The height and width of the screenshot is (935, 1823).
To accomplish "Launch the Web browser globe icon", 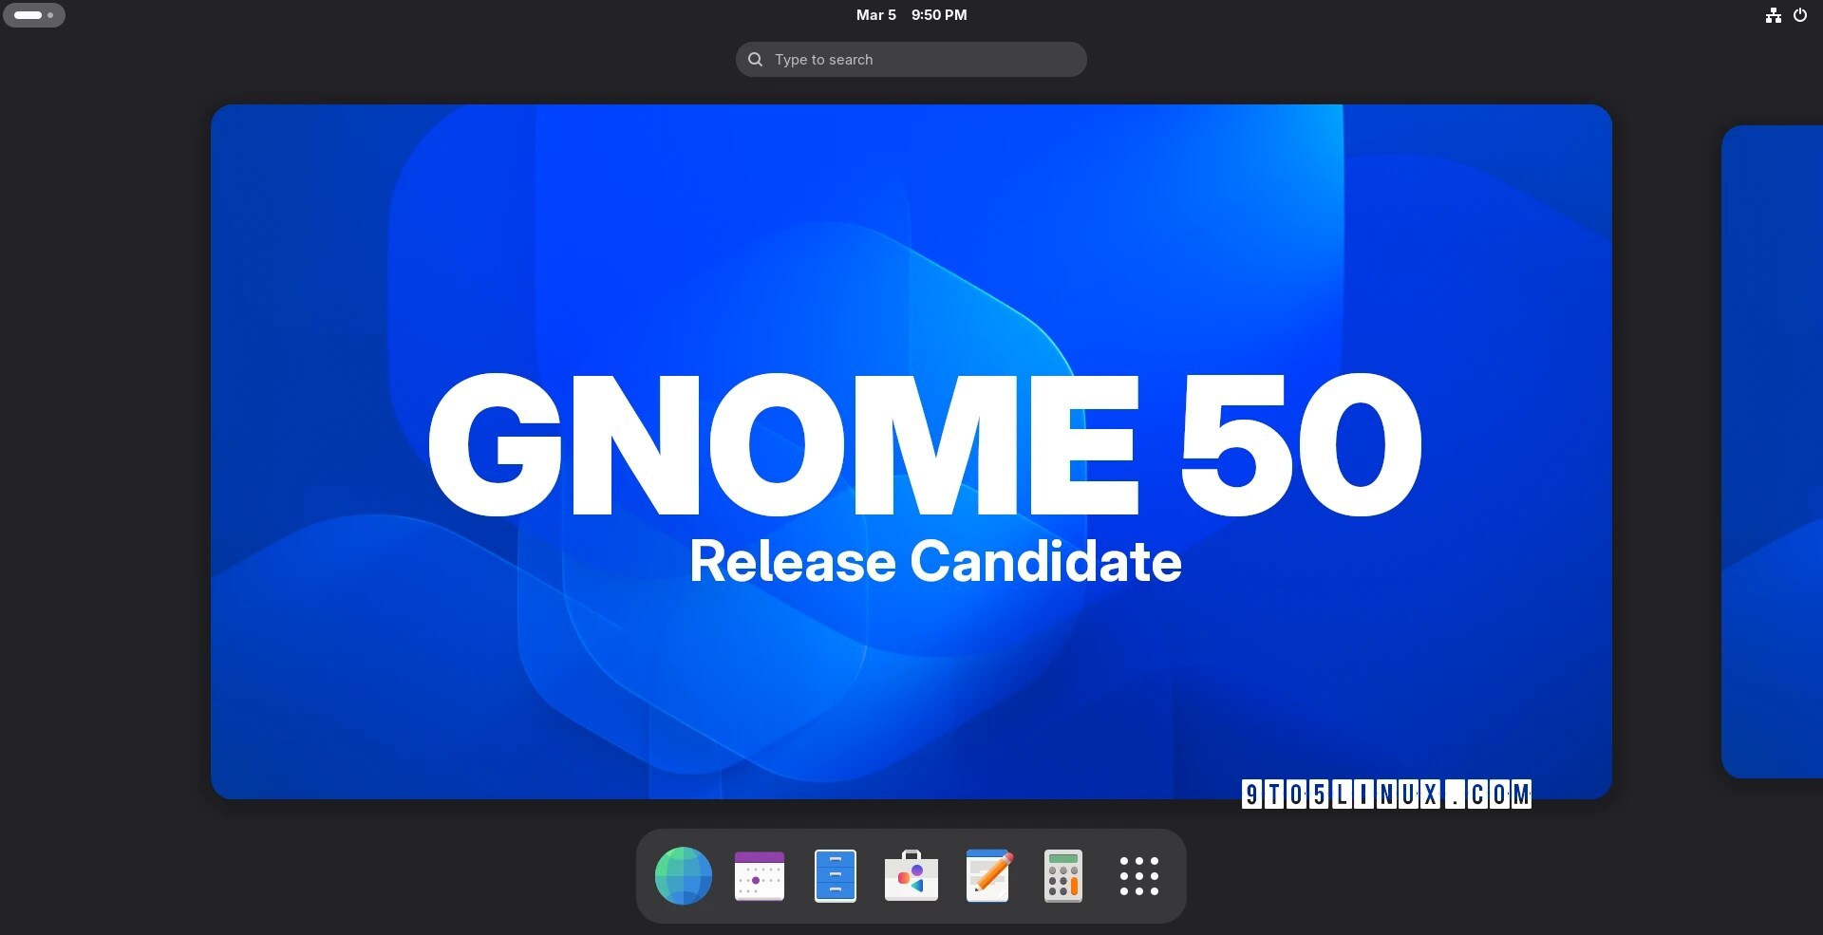I will [x=684, y=875].
